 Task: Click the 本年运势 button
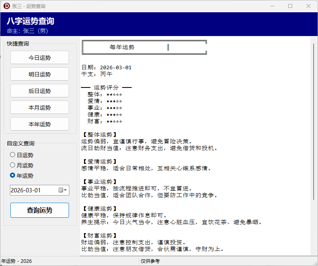[x=39, y=124]
